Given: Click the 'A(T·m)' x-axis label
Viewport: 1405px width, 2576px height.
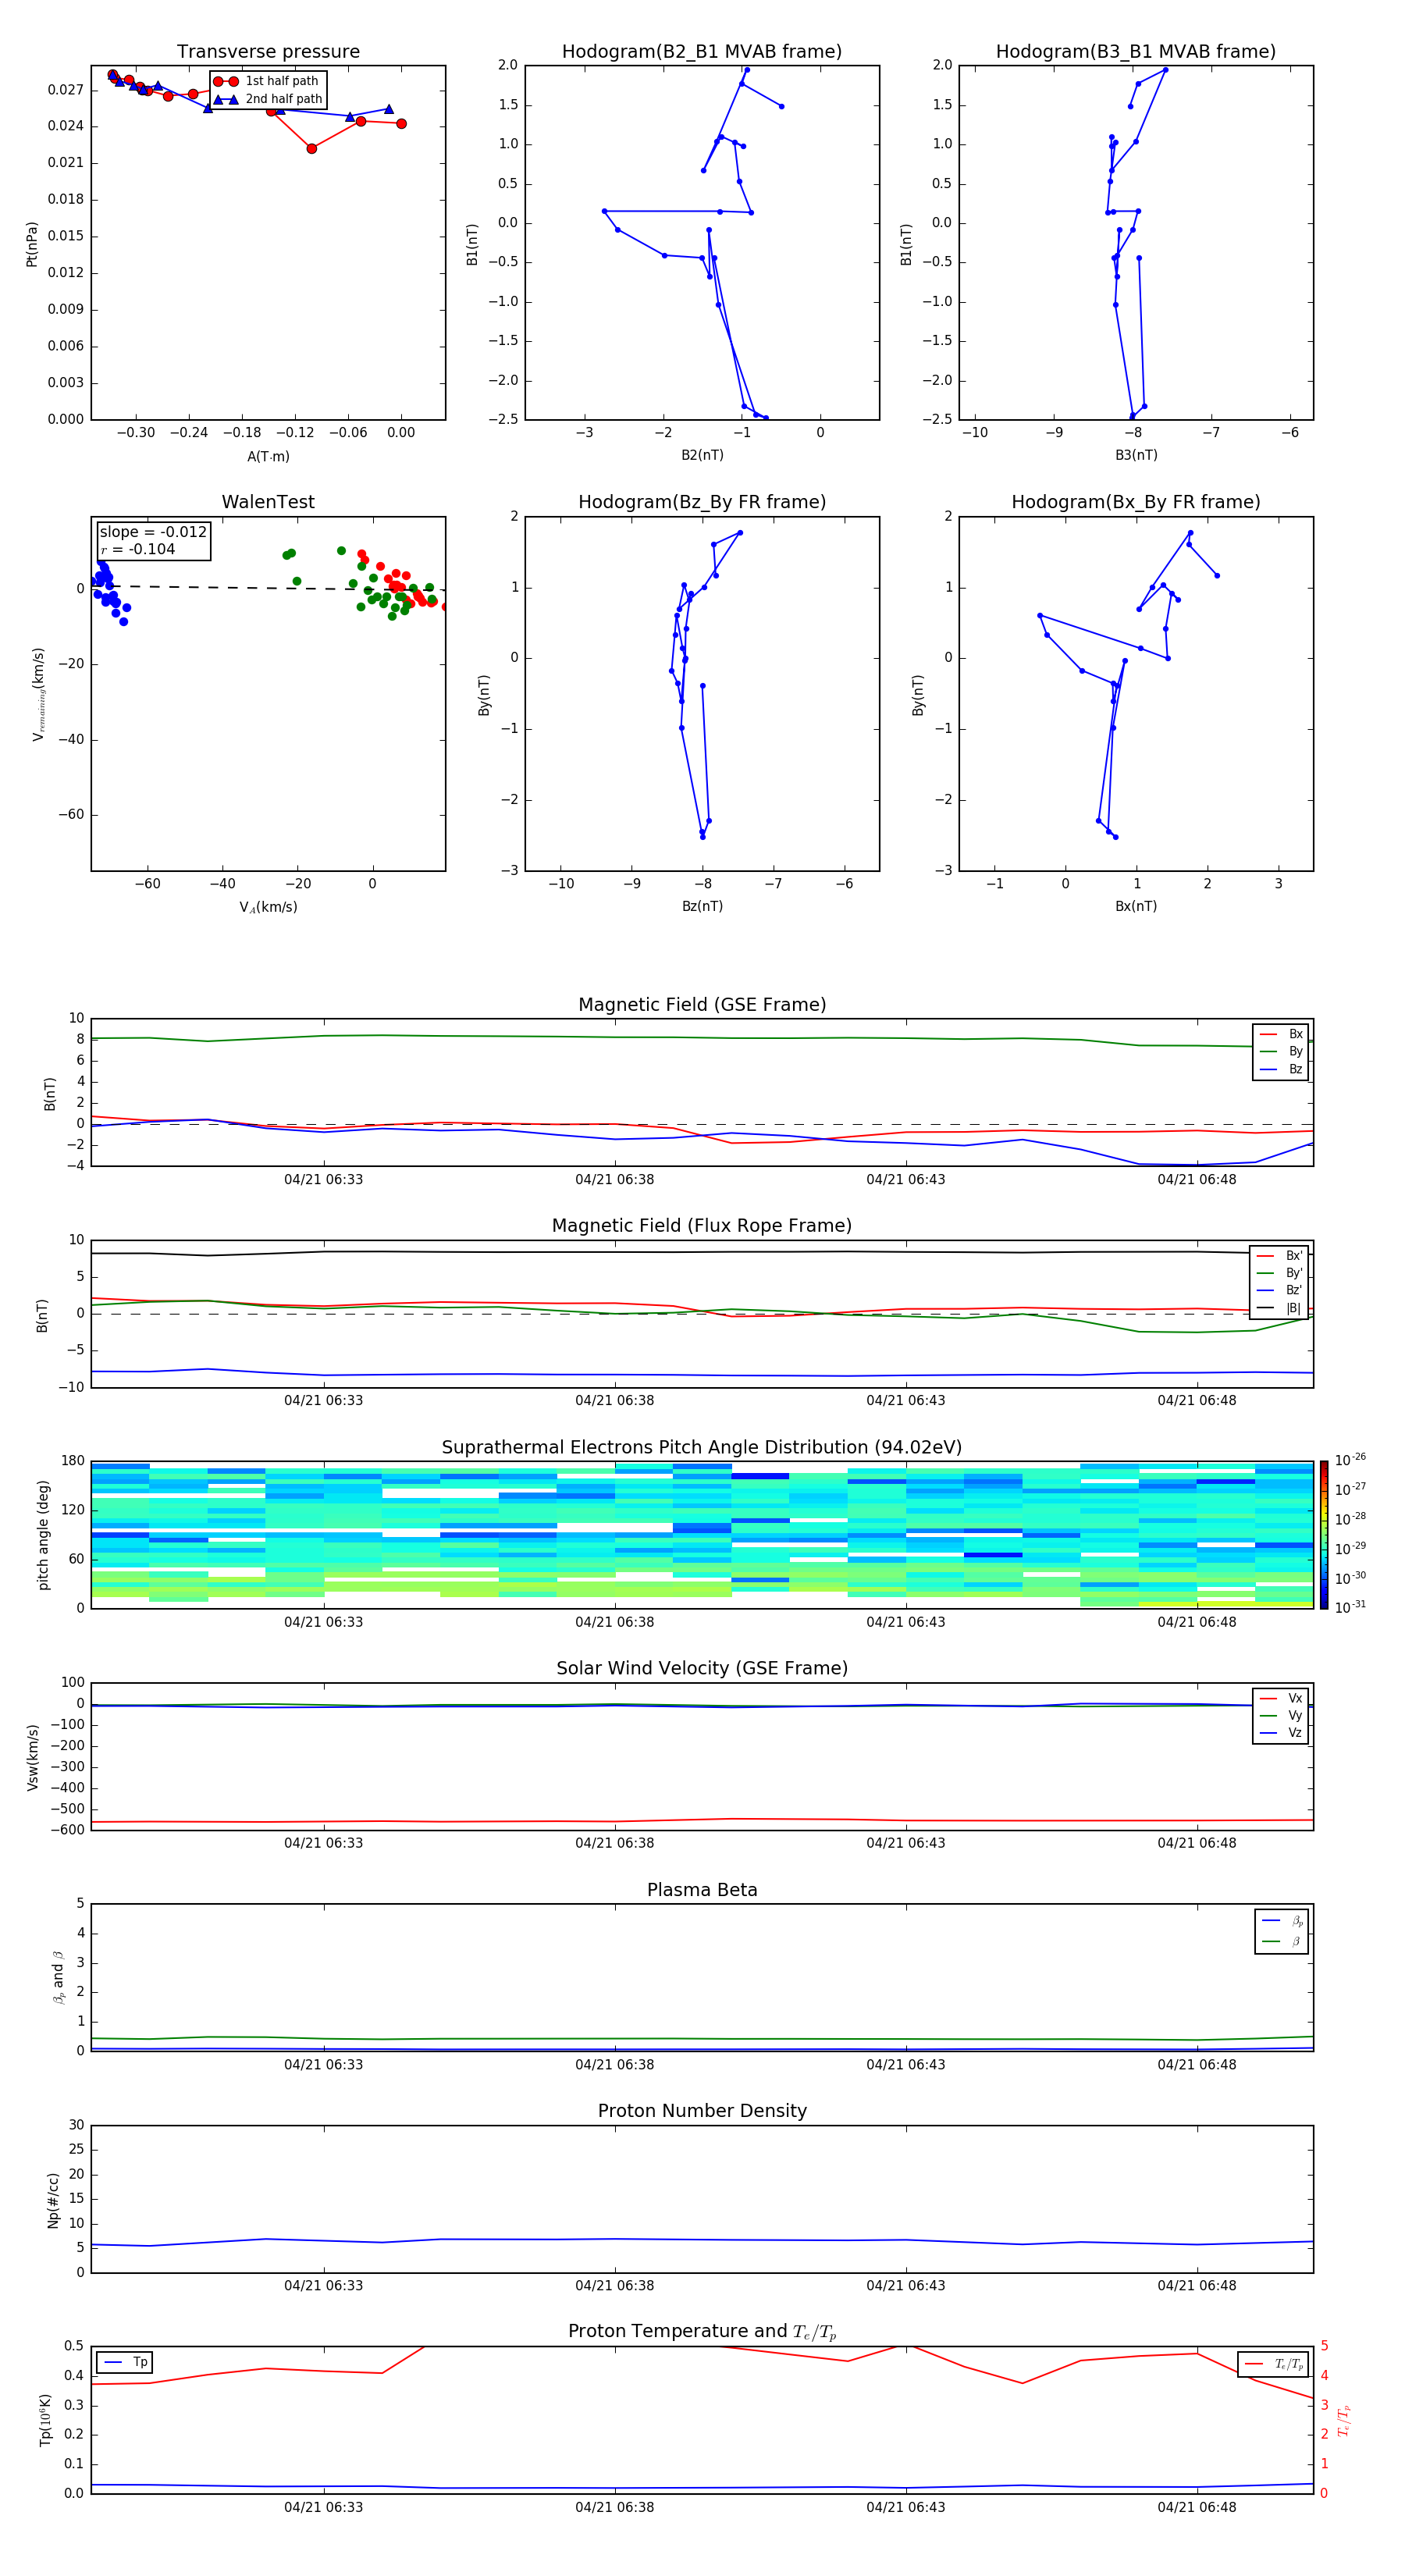Looking at the screenshot, I should [268, 456].
